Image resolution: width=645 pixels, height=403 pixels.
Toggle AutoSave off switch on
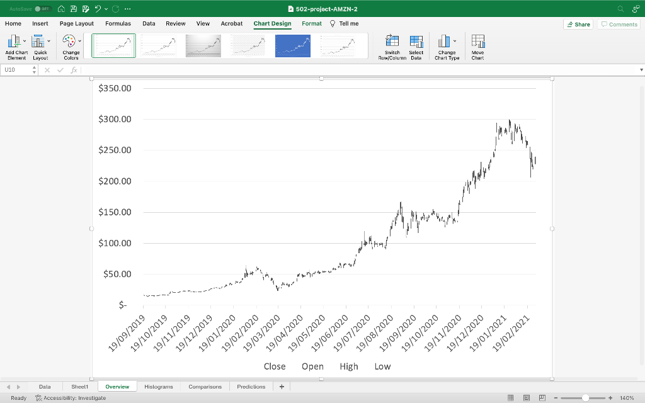click(43, 9)
